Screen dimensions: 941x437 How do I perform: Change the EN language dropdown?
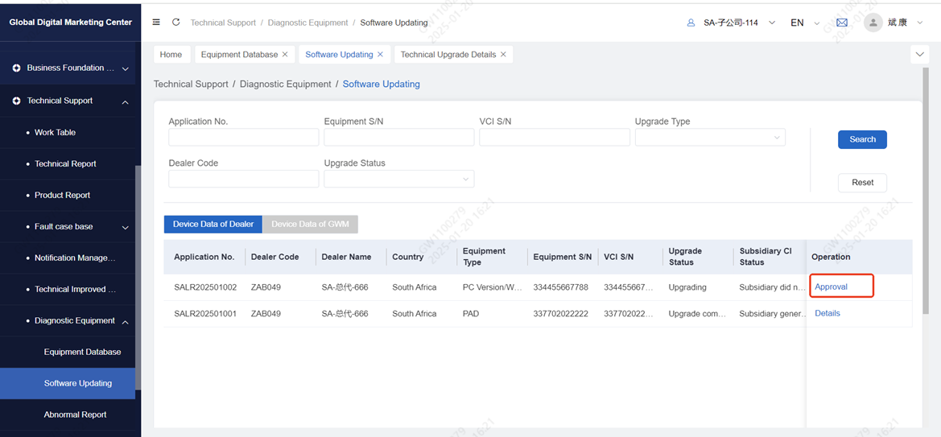point(805,23)
